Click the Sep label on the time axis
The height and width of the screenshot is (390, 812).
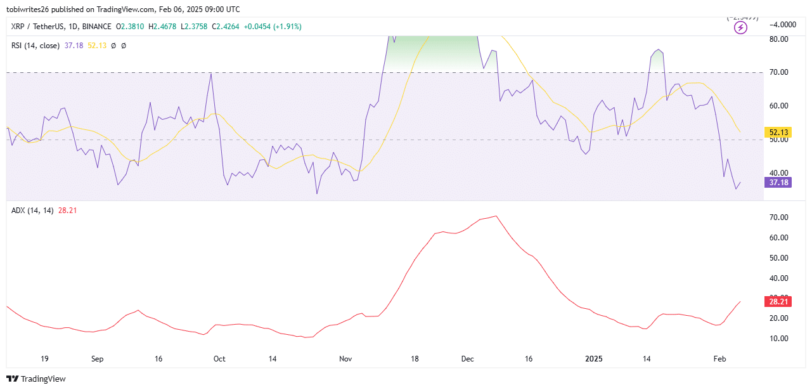pos(97,359)
